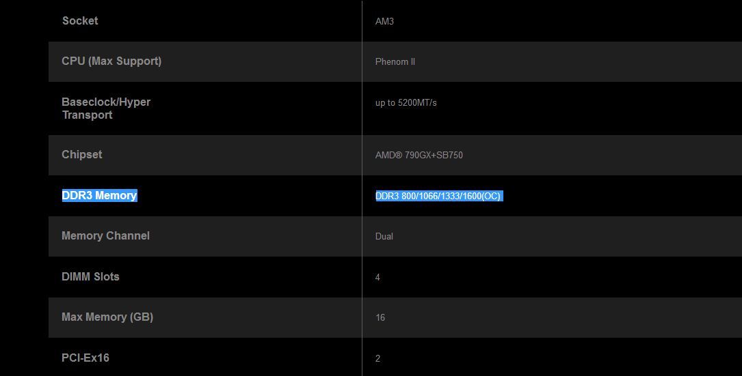The image size is (742, 376).
Task: Click the Baseclock/Hyper Transport label
Action: [x=106, y=109]
